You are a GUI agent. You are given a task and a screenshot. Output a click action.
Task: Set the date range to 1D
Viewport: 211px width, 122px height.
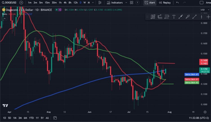(5, 118)
